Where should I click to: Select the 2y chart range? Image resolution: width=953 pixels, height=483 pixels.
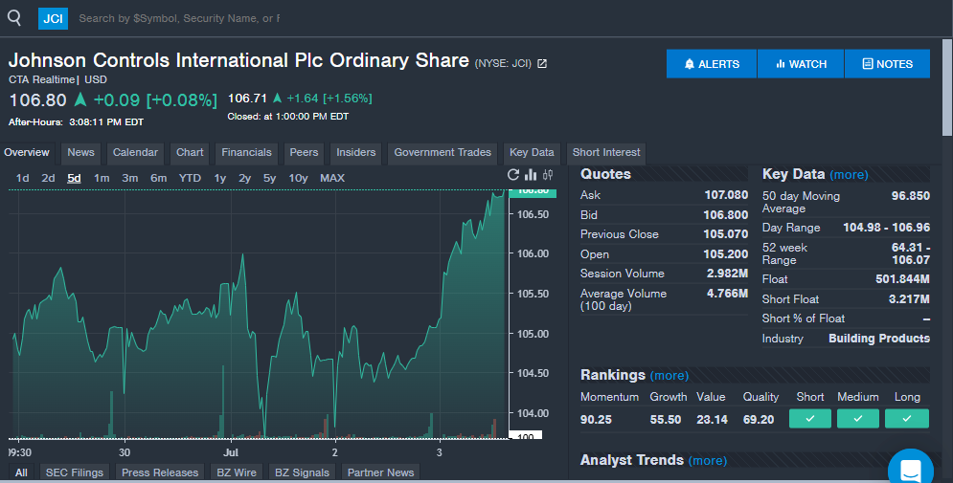click(x=244, y=179)
